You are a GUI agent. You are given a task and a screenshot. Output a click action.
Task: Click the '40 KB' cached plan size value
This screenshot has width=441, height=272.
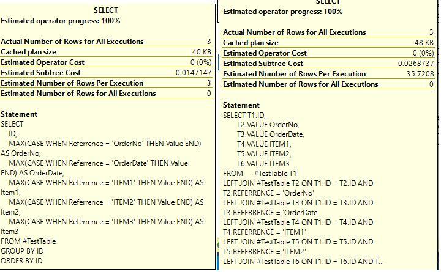click(202, 52)
